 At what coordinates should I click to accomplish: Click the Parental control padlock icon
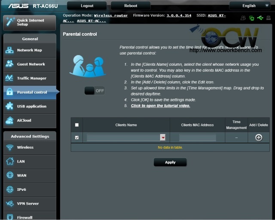pyautogui.click(x=9, y=92)
